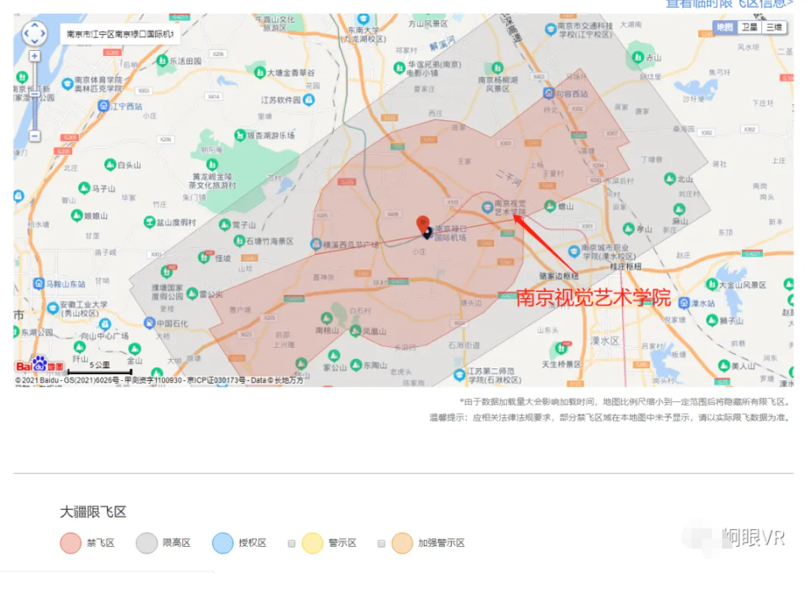Switch to 三维 3D view

774,27
